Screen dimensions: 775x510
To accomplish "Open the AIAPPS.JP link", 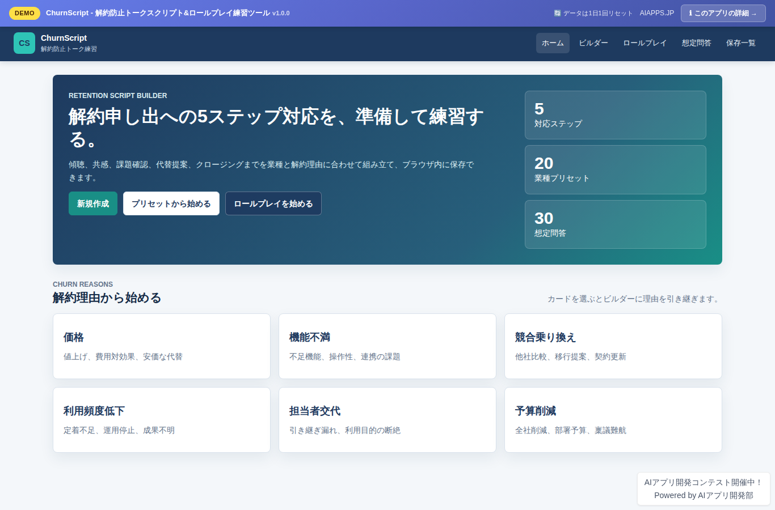I will [657, 13].
